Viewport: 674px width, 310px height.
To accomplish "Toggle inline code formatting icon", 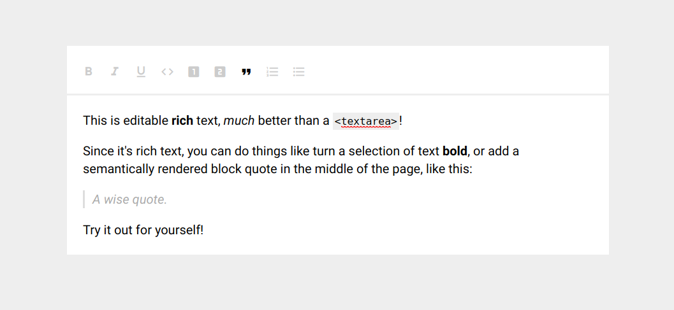I will pyautogui.click(x=167, y=72).
